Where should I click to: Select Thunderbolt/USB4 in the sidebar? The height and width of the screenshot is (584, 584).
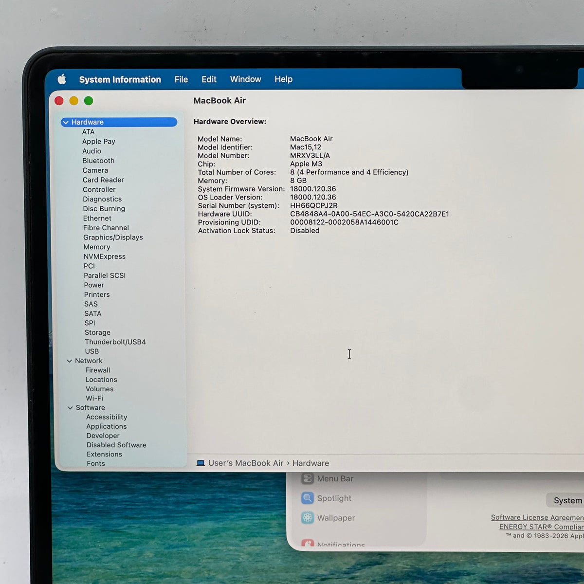[115, 342]
